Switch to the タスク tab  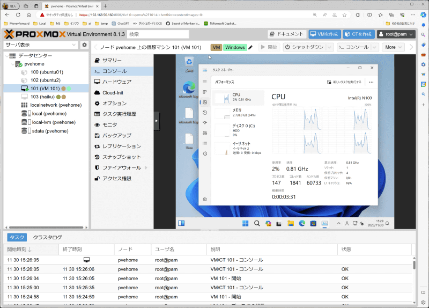point(17,237)
